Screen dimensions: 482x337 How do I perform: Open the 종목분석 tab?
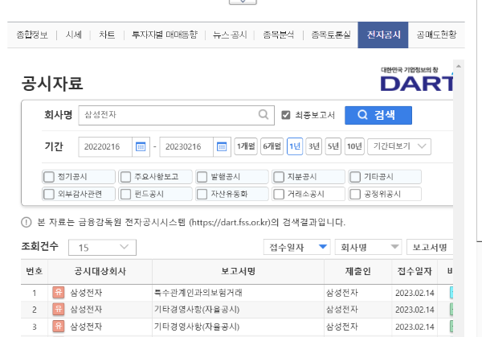tap(279, 35)
